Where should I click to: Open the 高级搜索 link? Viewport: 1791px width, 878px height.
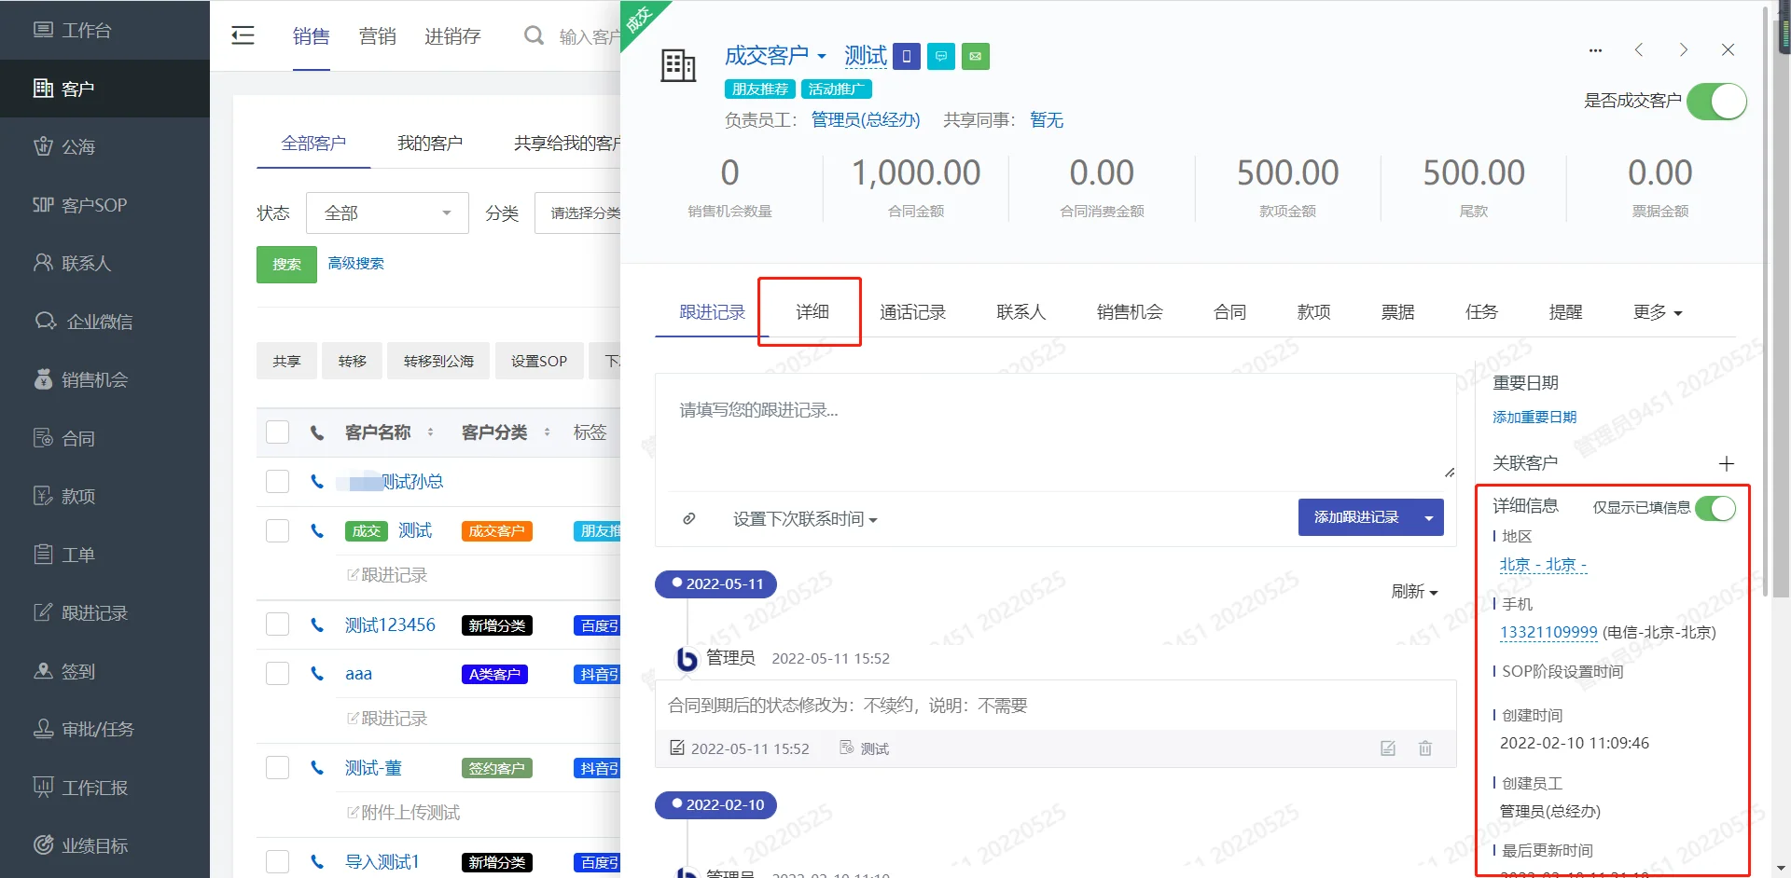click(355, 264)
